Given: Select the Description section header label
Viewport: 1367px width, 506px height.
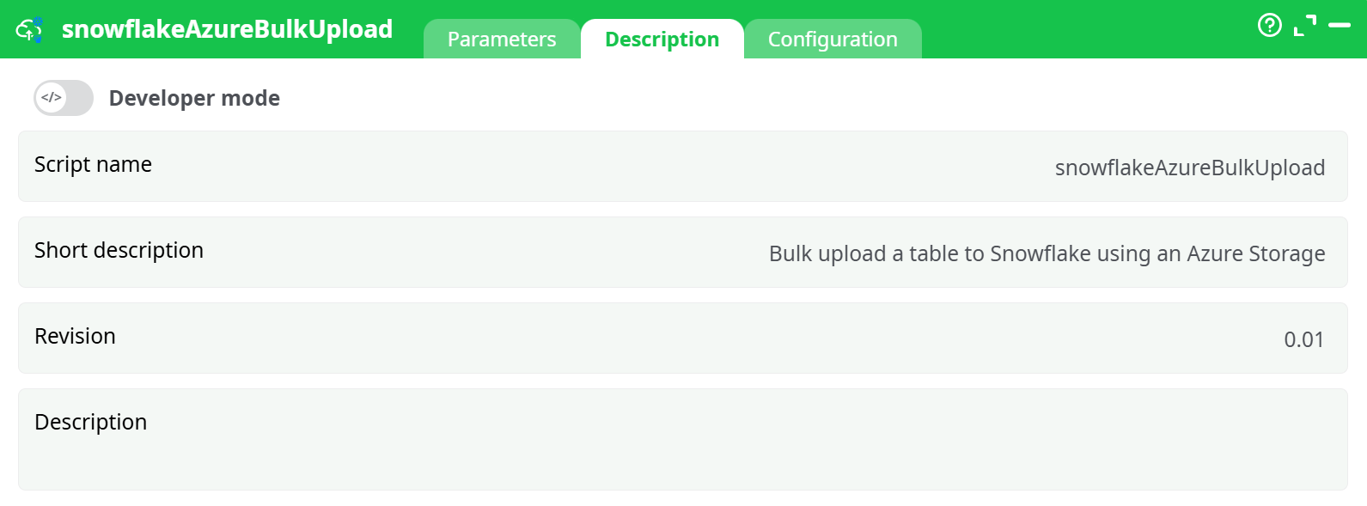Looking at the screenshot, I should pos(90,422).
